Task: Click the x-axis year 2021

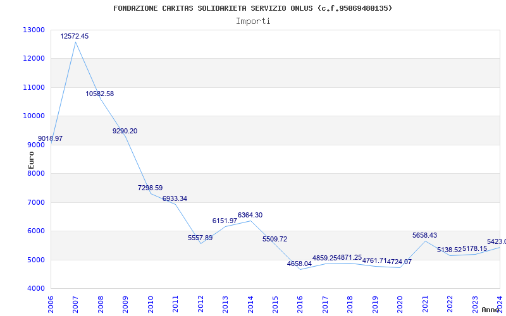Action: (425, 305)
